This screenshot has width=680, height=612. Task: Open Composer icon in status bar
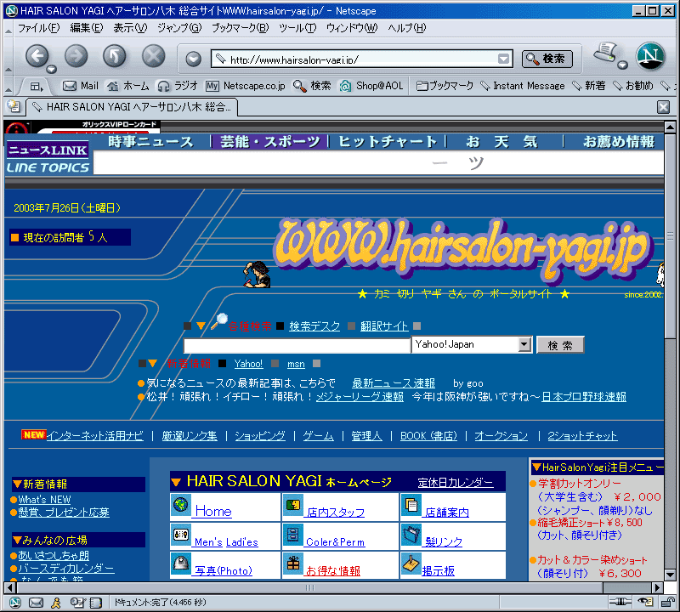(x=77, y=602)
